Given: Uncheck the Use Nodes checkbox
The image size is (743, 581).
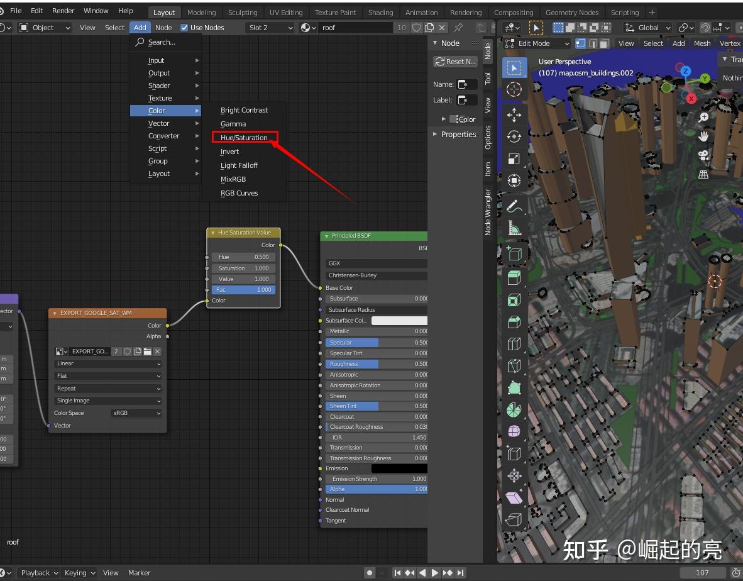Looking at the screenshot, I should coord(184,28).
